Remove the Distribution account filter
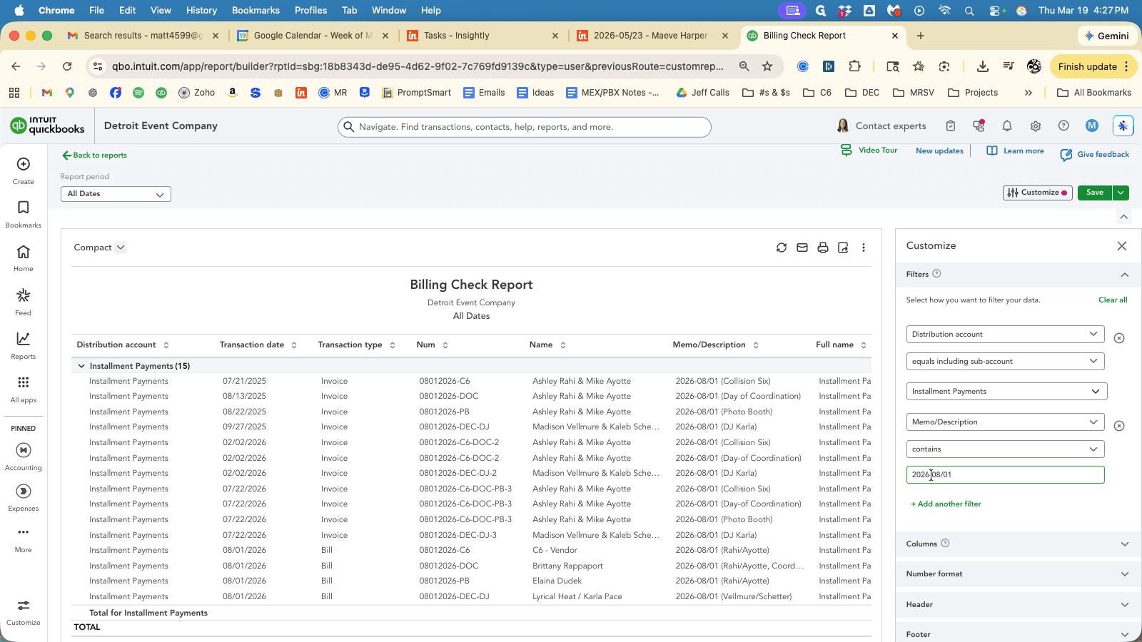This screenshot has width=1142, height=642. pos(1119,338)
